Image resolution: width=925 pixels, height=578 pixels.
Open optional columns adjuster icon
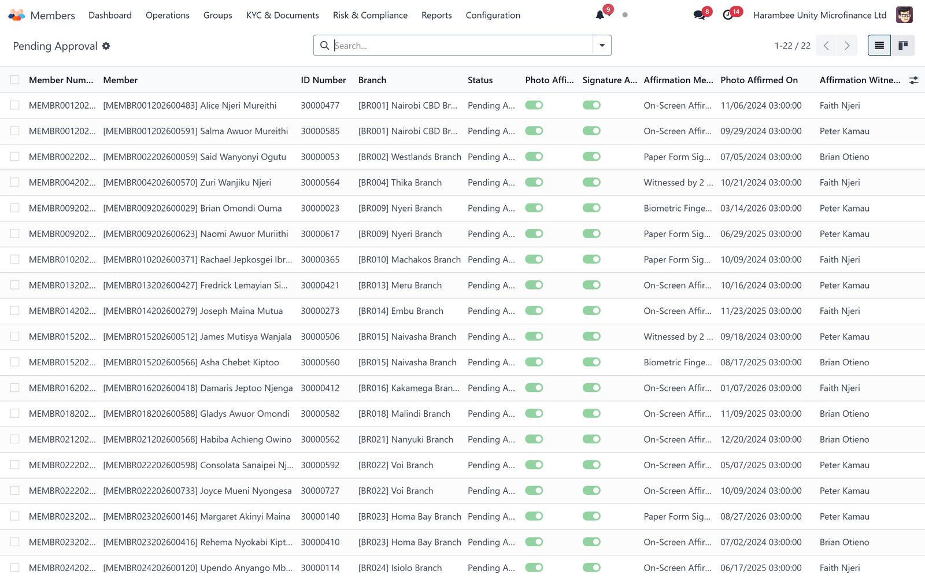913,80
